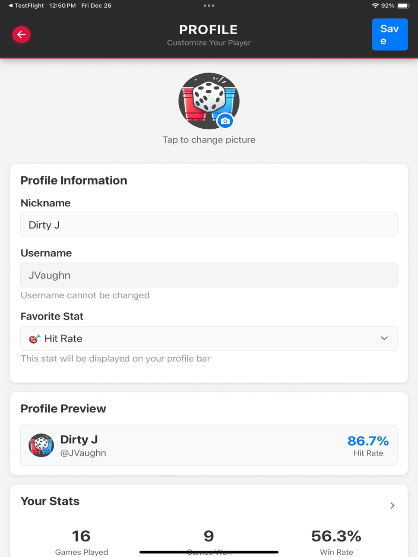Screen dimensions: 418x557
Task: Click the target icon beside Hit Rate
Action: pos(35,339)
